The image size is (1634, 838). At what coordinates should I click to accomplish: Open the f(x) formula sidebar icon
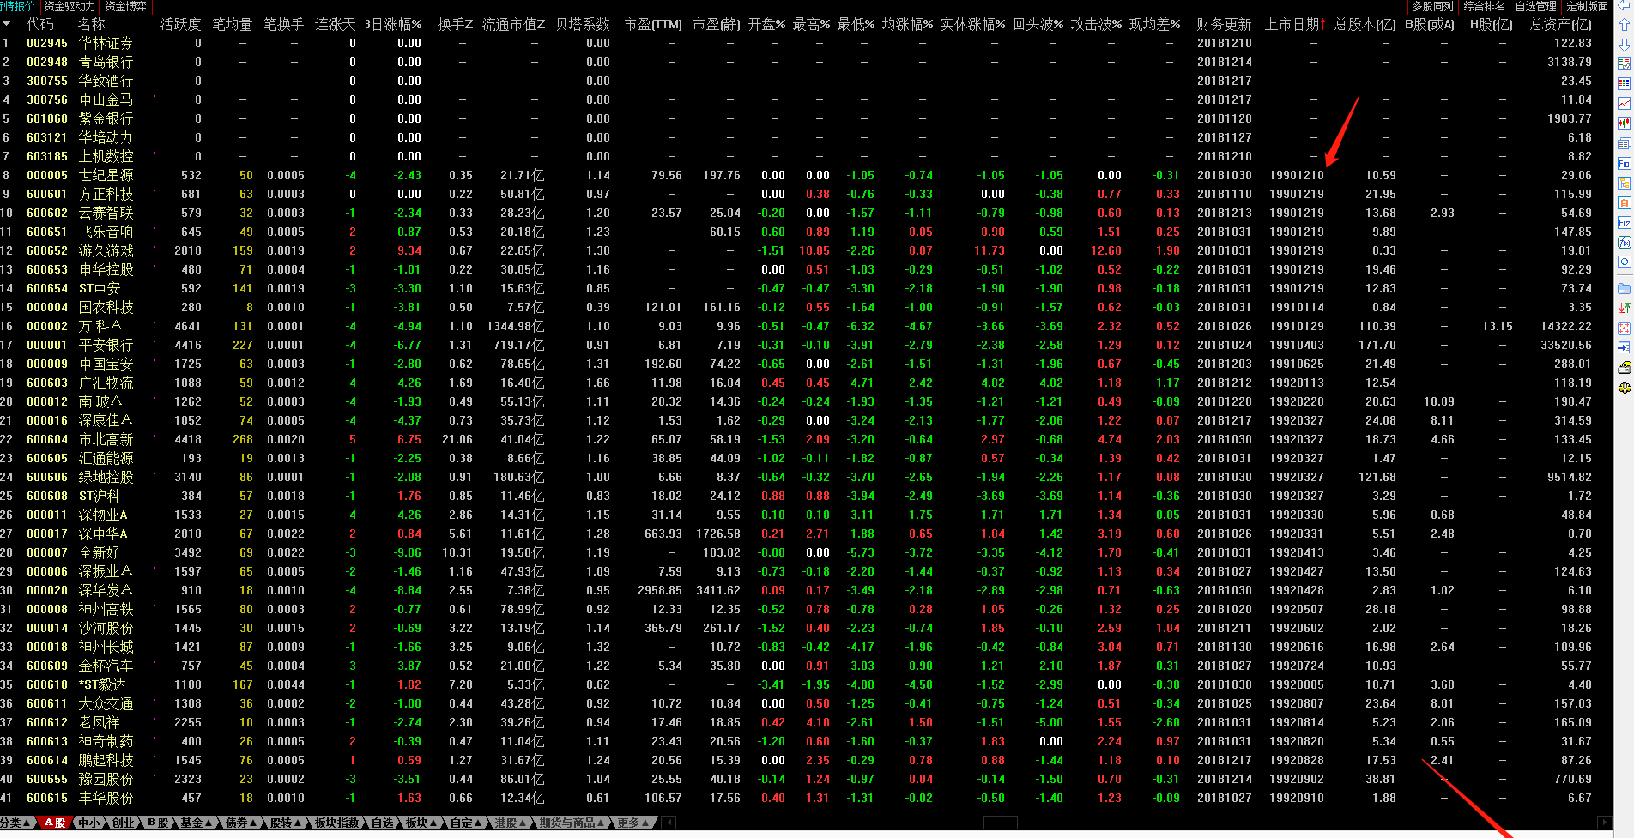click(x=1624, y=243)
